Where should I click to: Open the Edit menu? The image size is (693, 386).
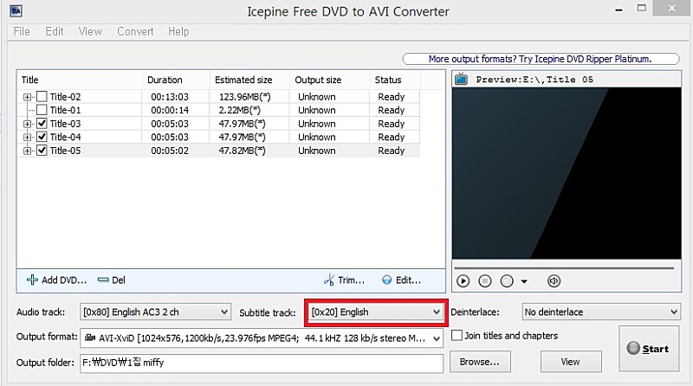point(55,32)
